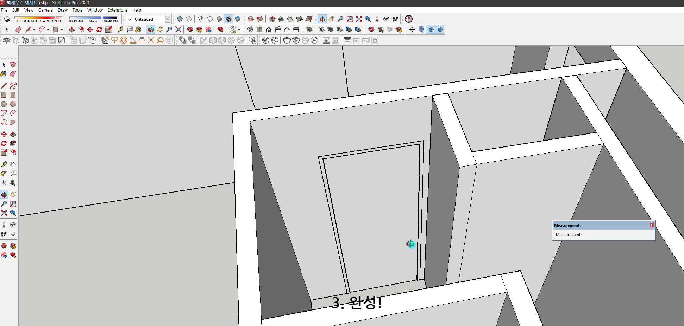
Task: Select the sandbox Flip Edge tool
Action: tap(309, 19)
